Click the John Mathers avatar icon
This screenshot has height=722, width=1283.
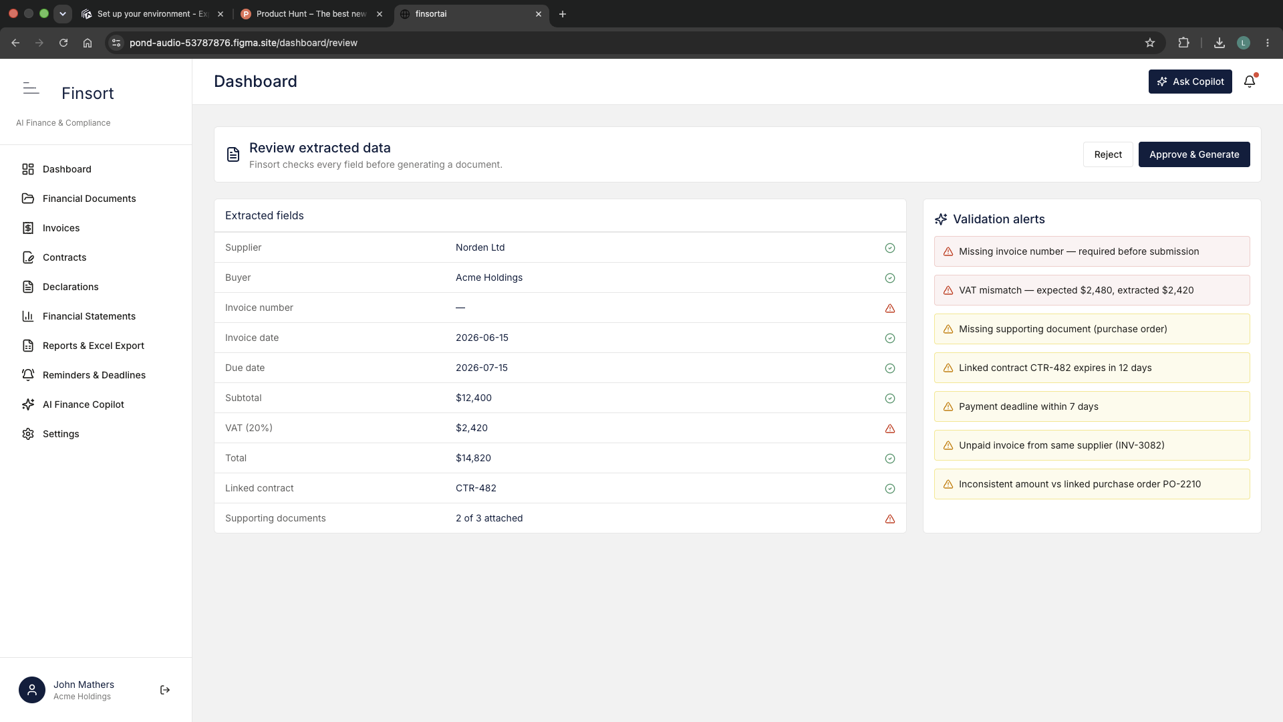point(32,690)
